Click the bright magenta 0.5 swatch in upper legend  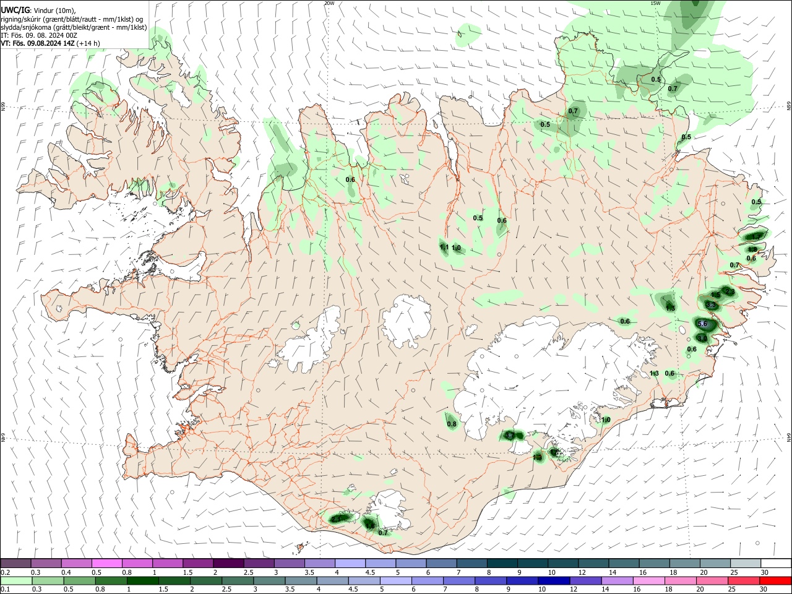pos(107,563)
